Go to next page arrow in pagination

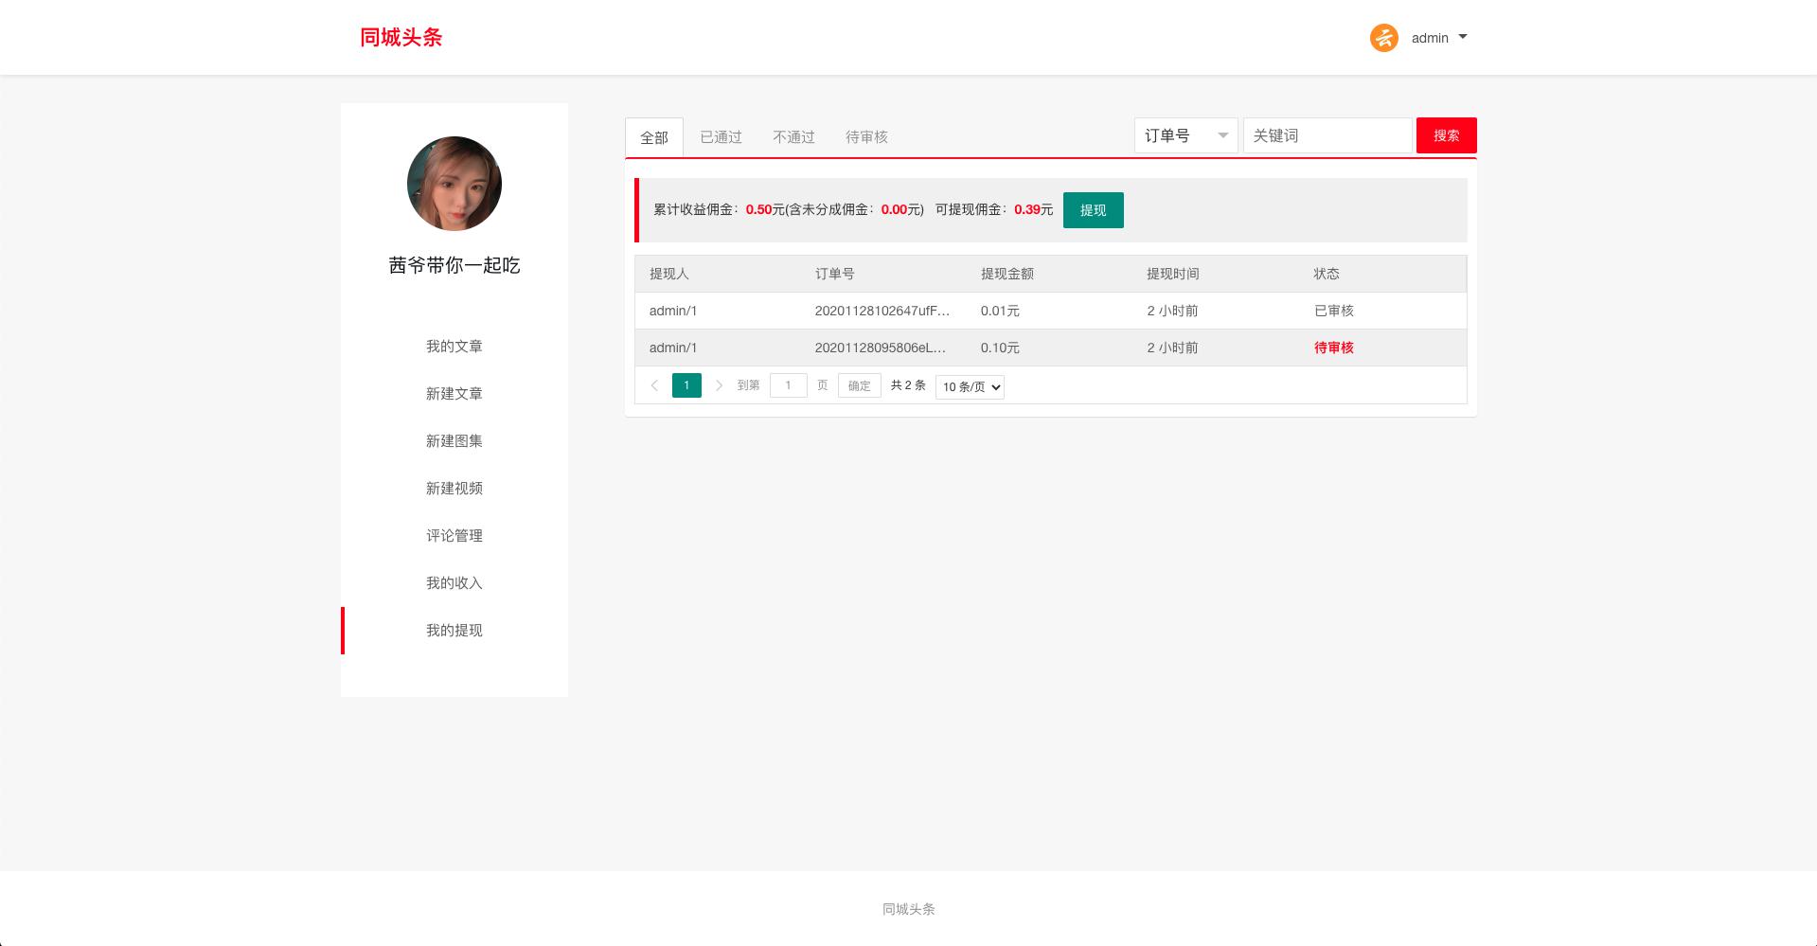click(719, 385)
